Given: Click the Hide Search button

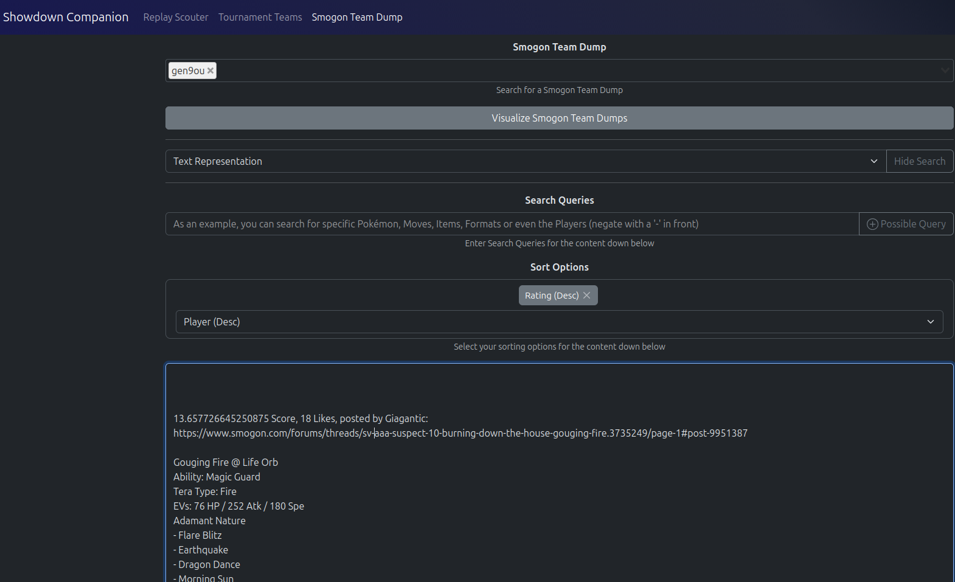Looking at the screenshot, I should click(919, 161).
